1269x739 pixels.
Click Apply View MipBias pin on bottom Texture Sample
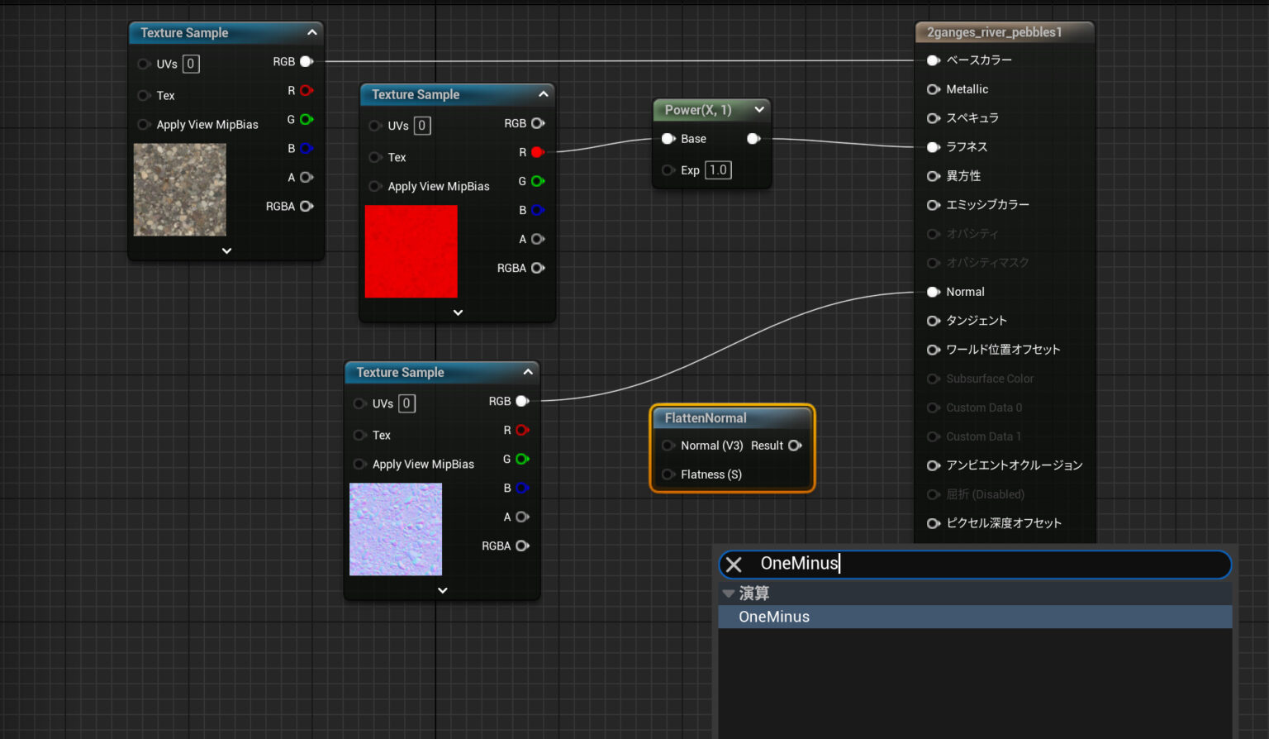tap(359, 464)
